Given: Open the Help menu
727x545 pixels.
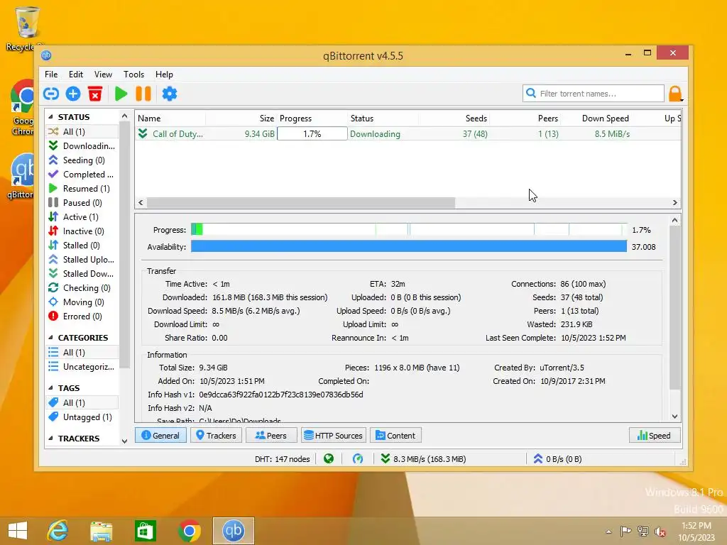Looking at the screenshot, I should (x=164, y=74).
